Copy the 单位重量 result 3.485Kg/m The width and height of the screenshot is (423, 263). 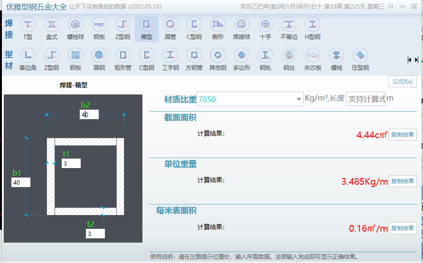[403, 181]
